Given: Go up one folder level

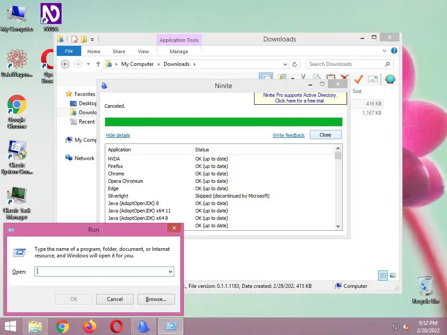Looking at the screenshot, I should click(x=98, y=64).
